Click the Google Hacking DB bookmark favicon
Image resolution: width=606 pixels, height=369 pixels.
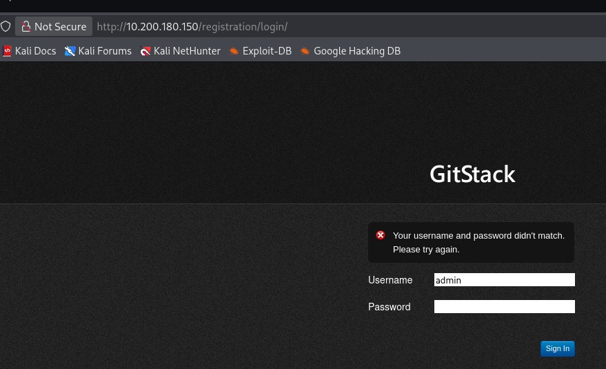click(305, 51)
